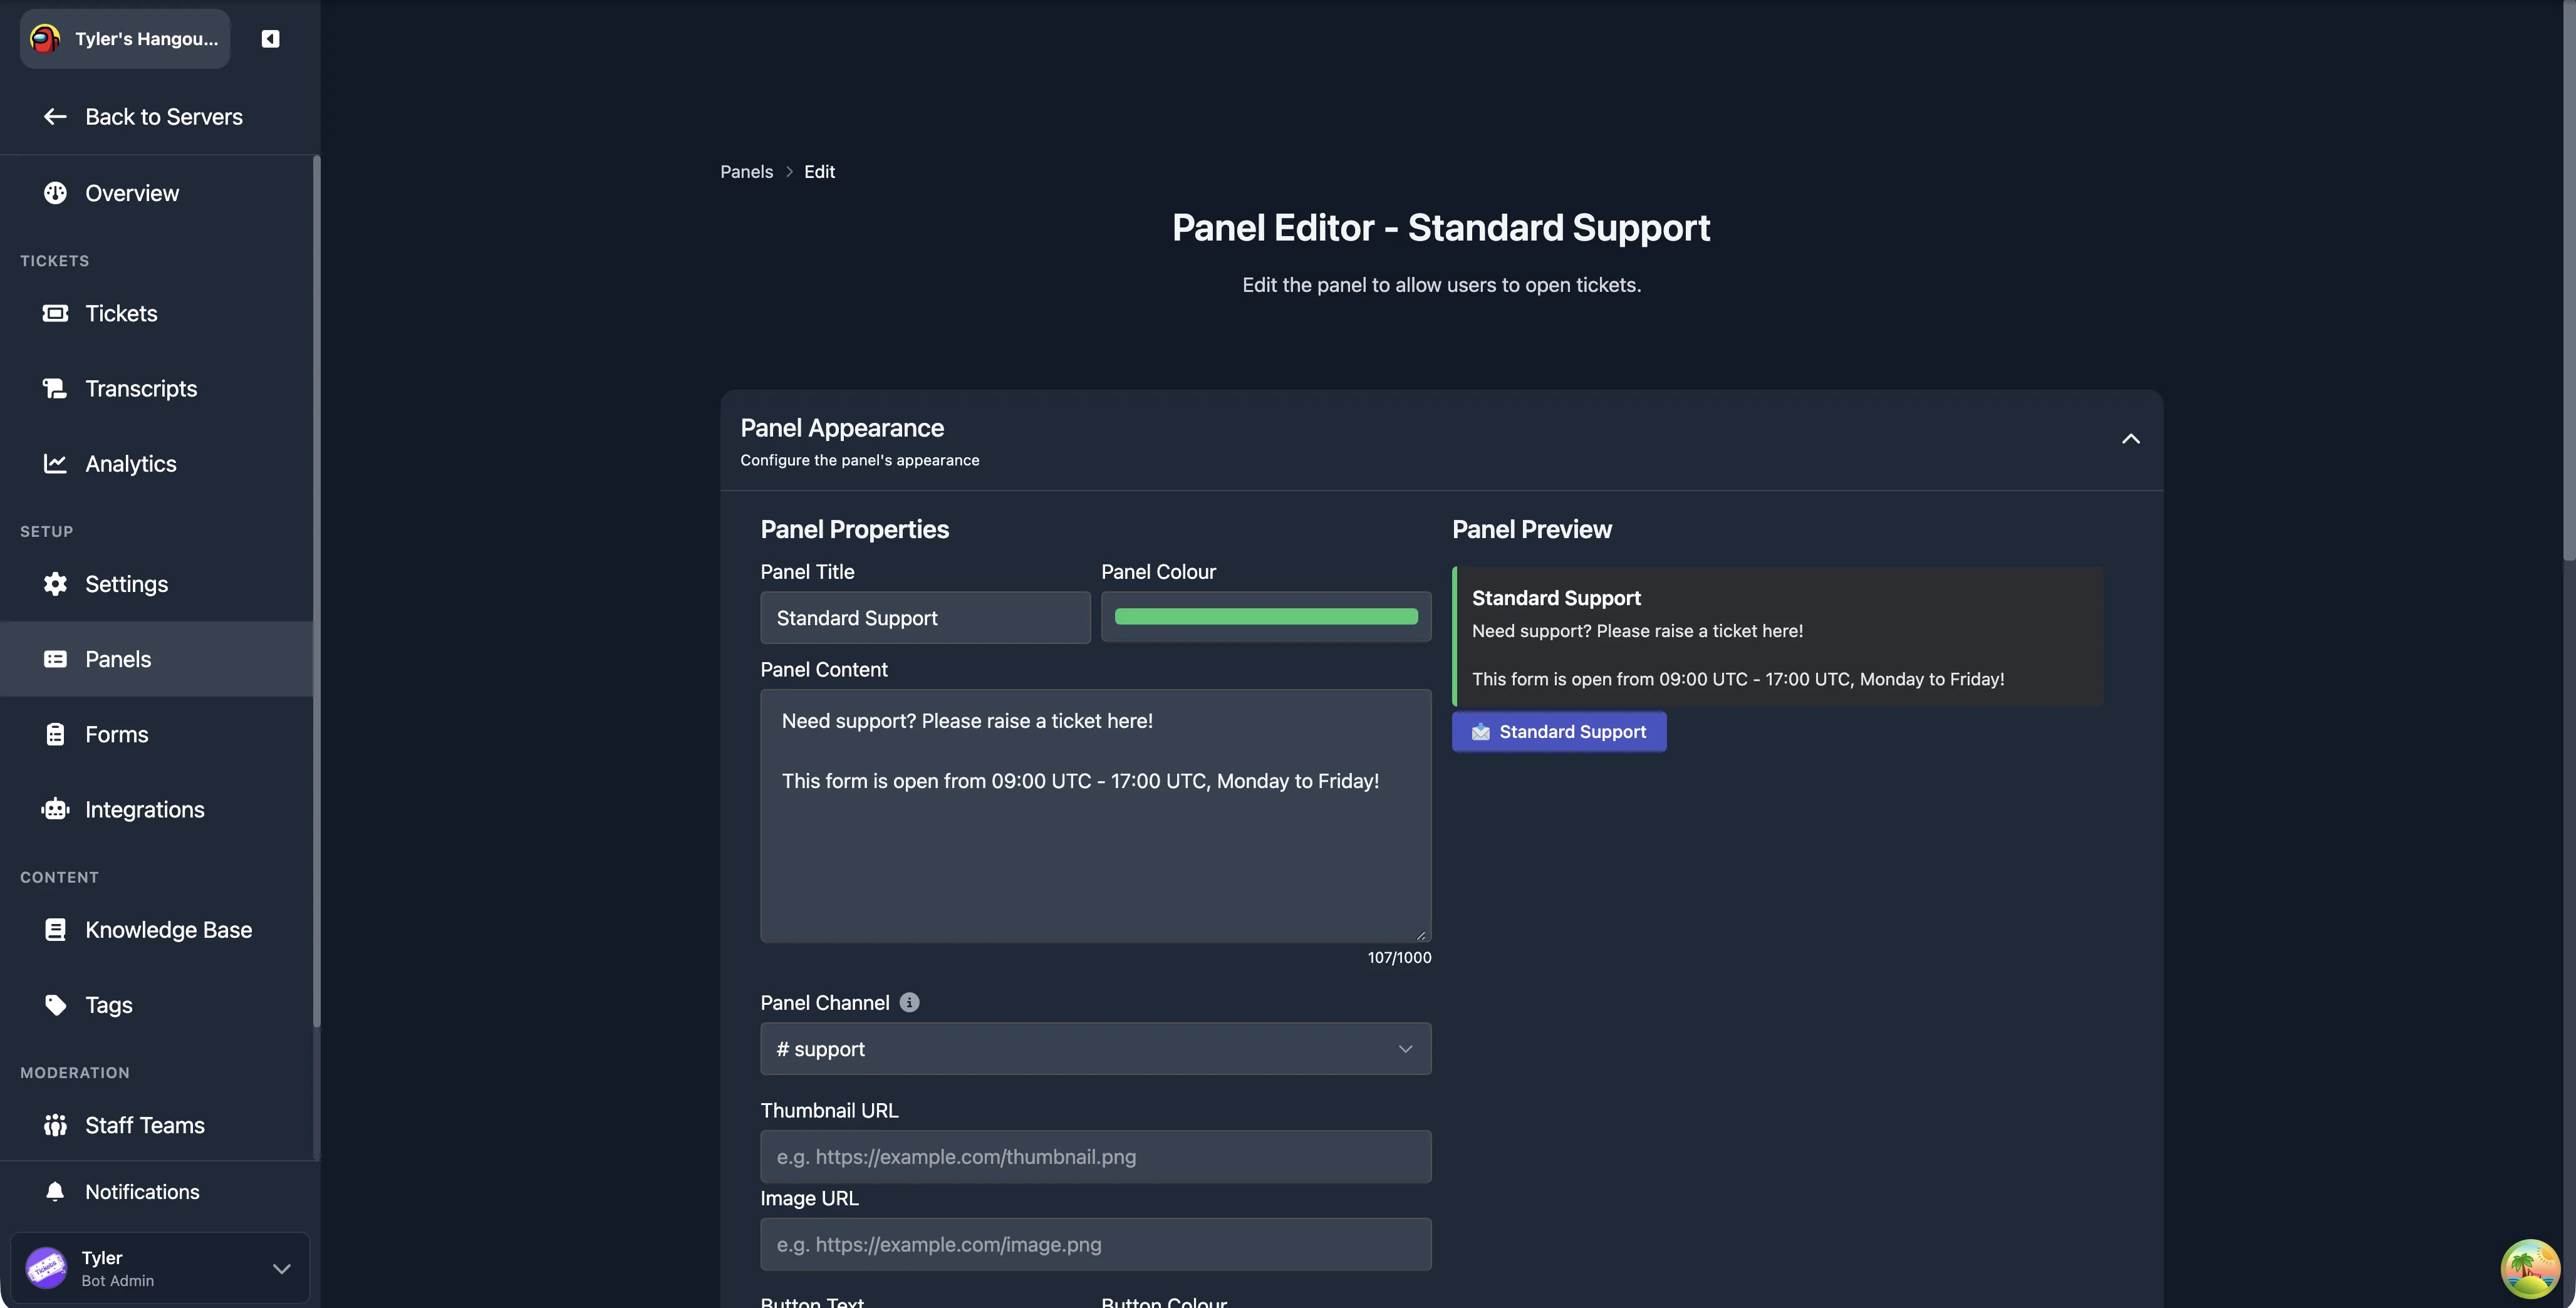The image size is (2576, 1308).
Task: Click the Analytics label in sidebar
Action: point(131,463)
